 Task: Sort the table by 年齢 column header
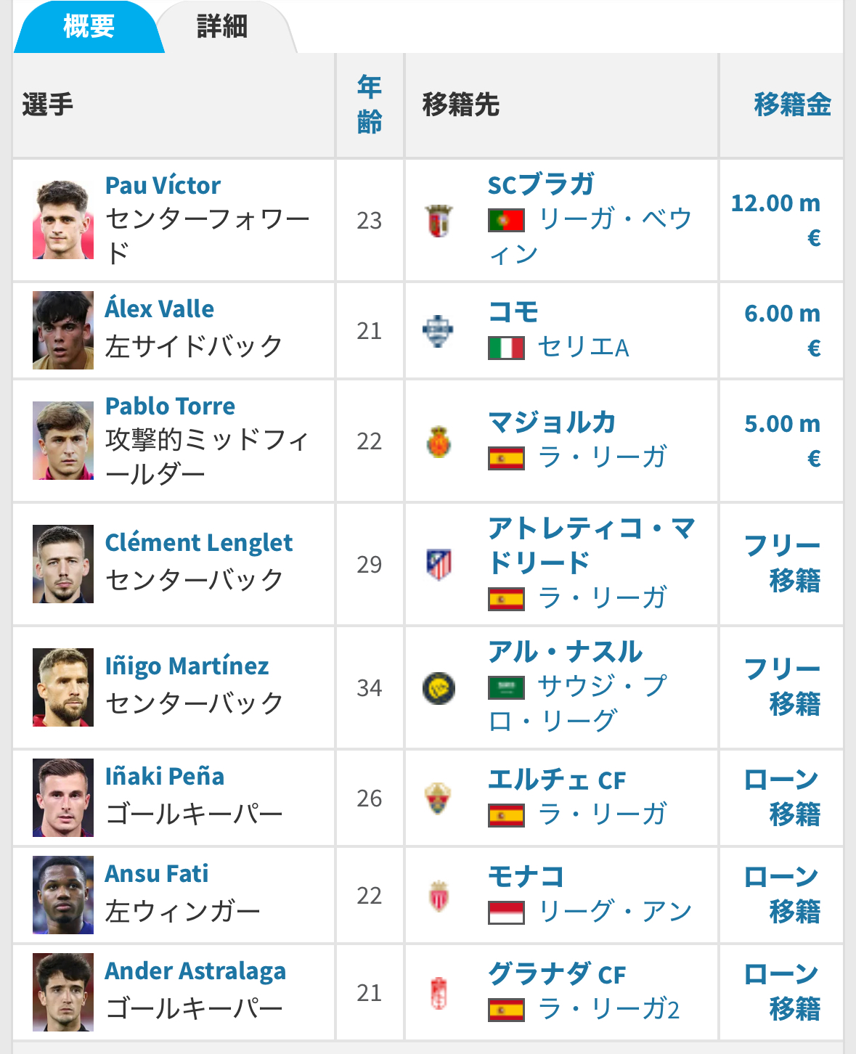370,105
